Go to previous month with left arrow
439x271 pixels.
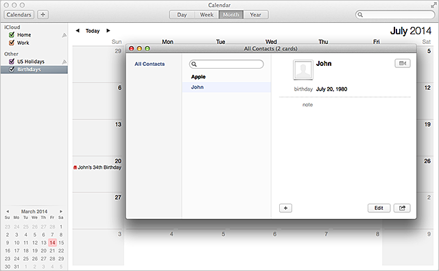[x=78, y=30]
